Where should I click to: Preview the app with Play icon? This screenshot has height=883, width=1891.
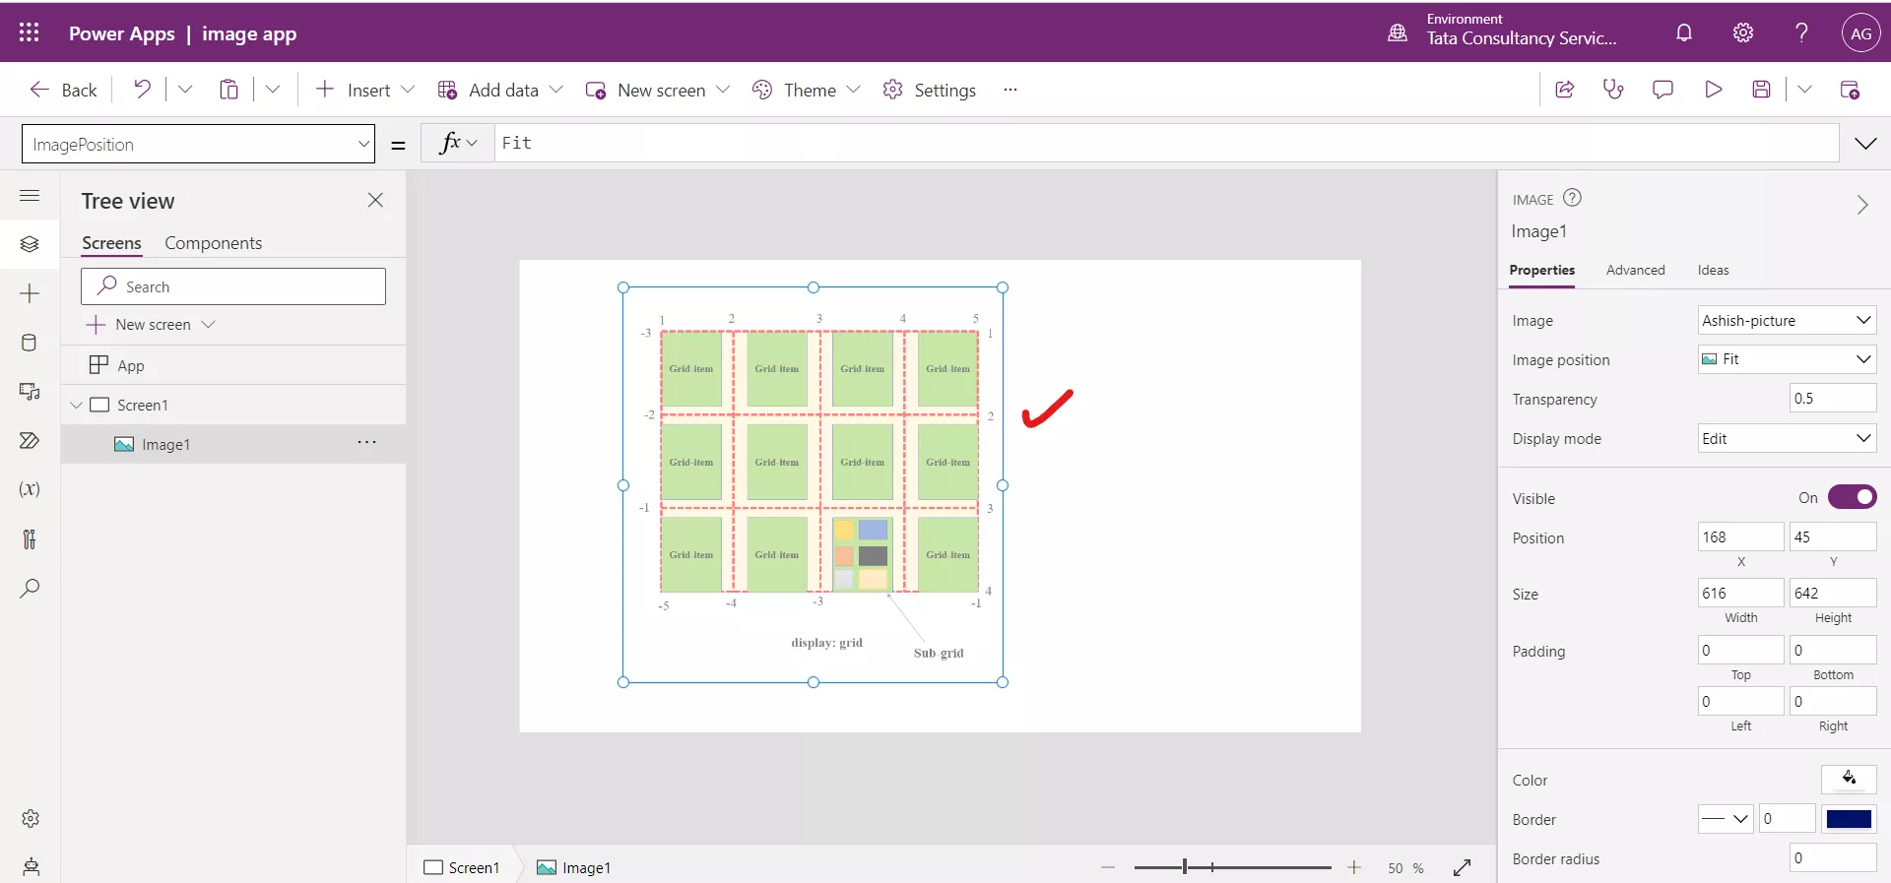[1714, 90]
